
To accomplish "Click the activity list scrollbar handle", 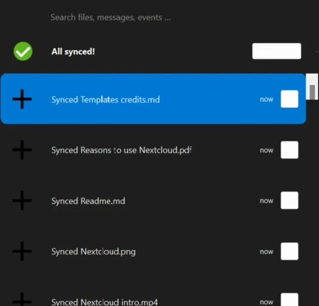I will point(312,92).
